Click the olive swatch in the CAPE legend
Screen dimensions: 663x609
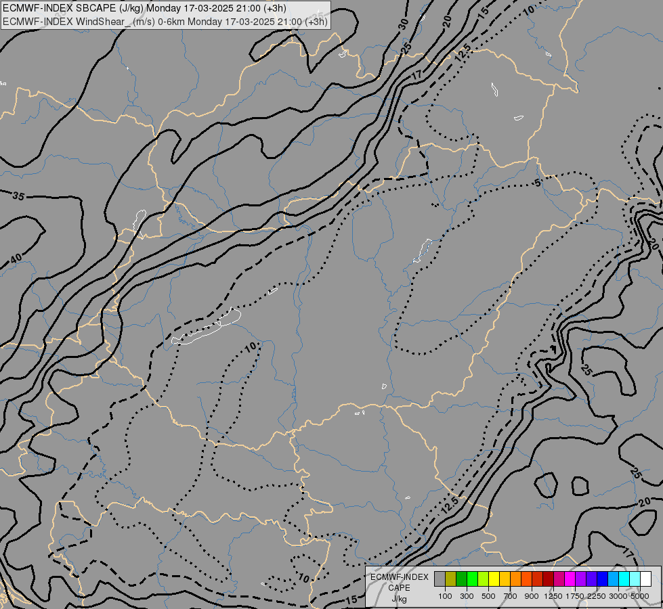[451, 579]
